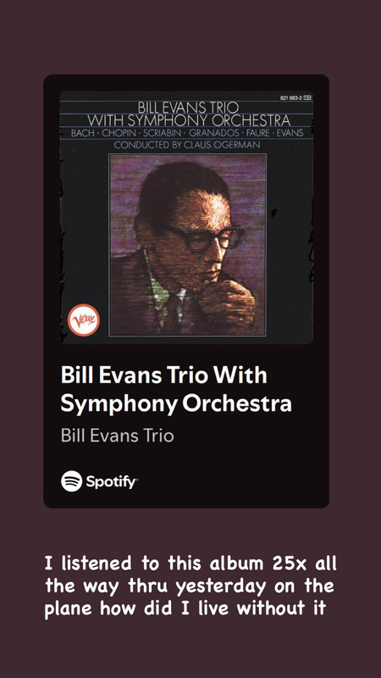This screenshot has height=678, width=381.
Task: Tap the caption line plane how did I live
Action: 185,609
